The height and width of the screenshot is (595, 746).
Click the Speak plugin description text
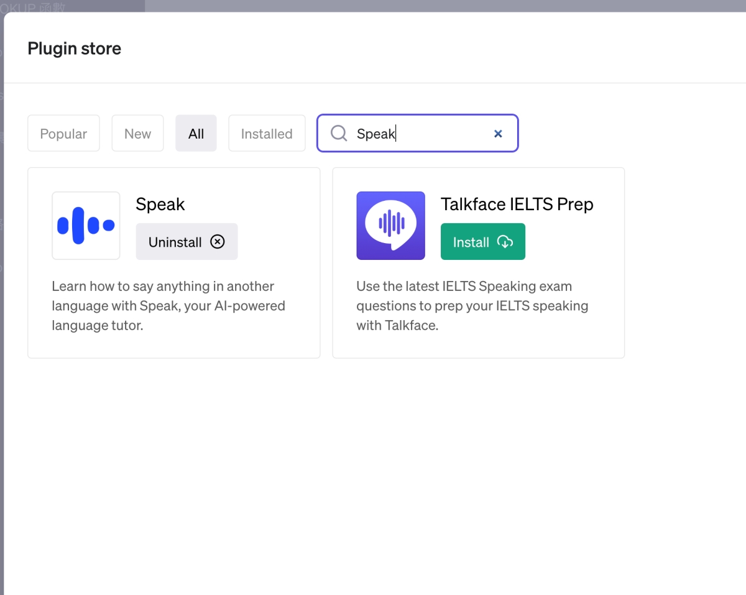click(x=168, y=306)
